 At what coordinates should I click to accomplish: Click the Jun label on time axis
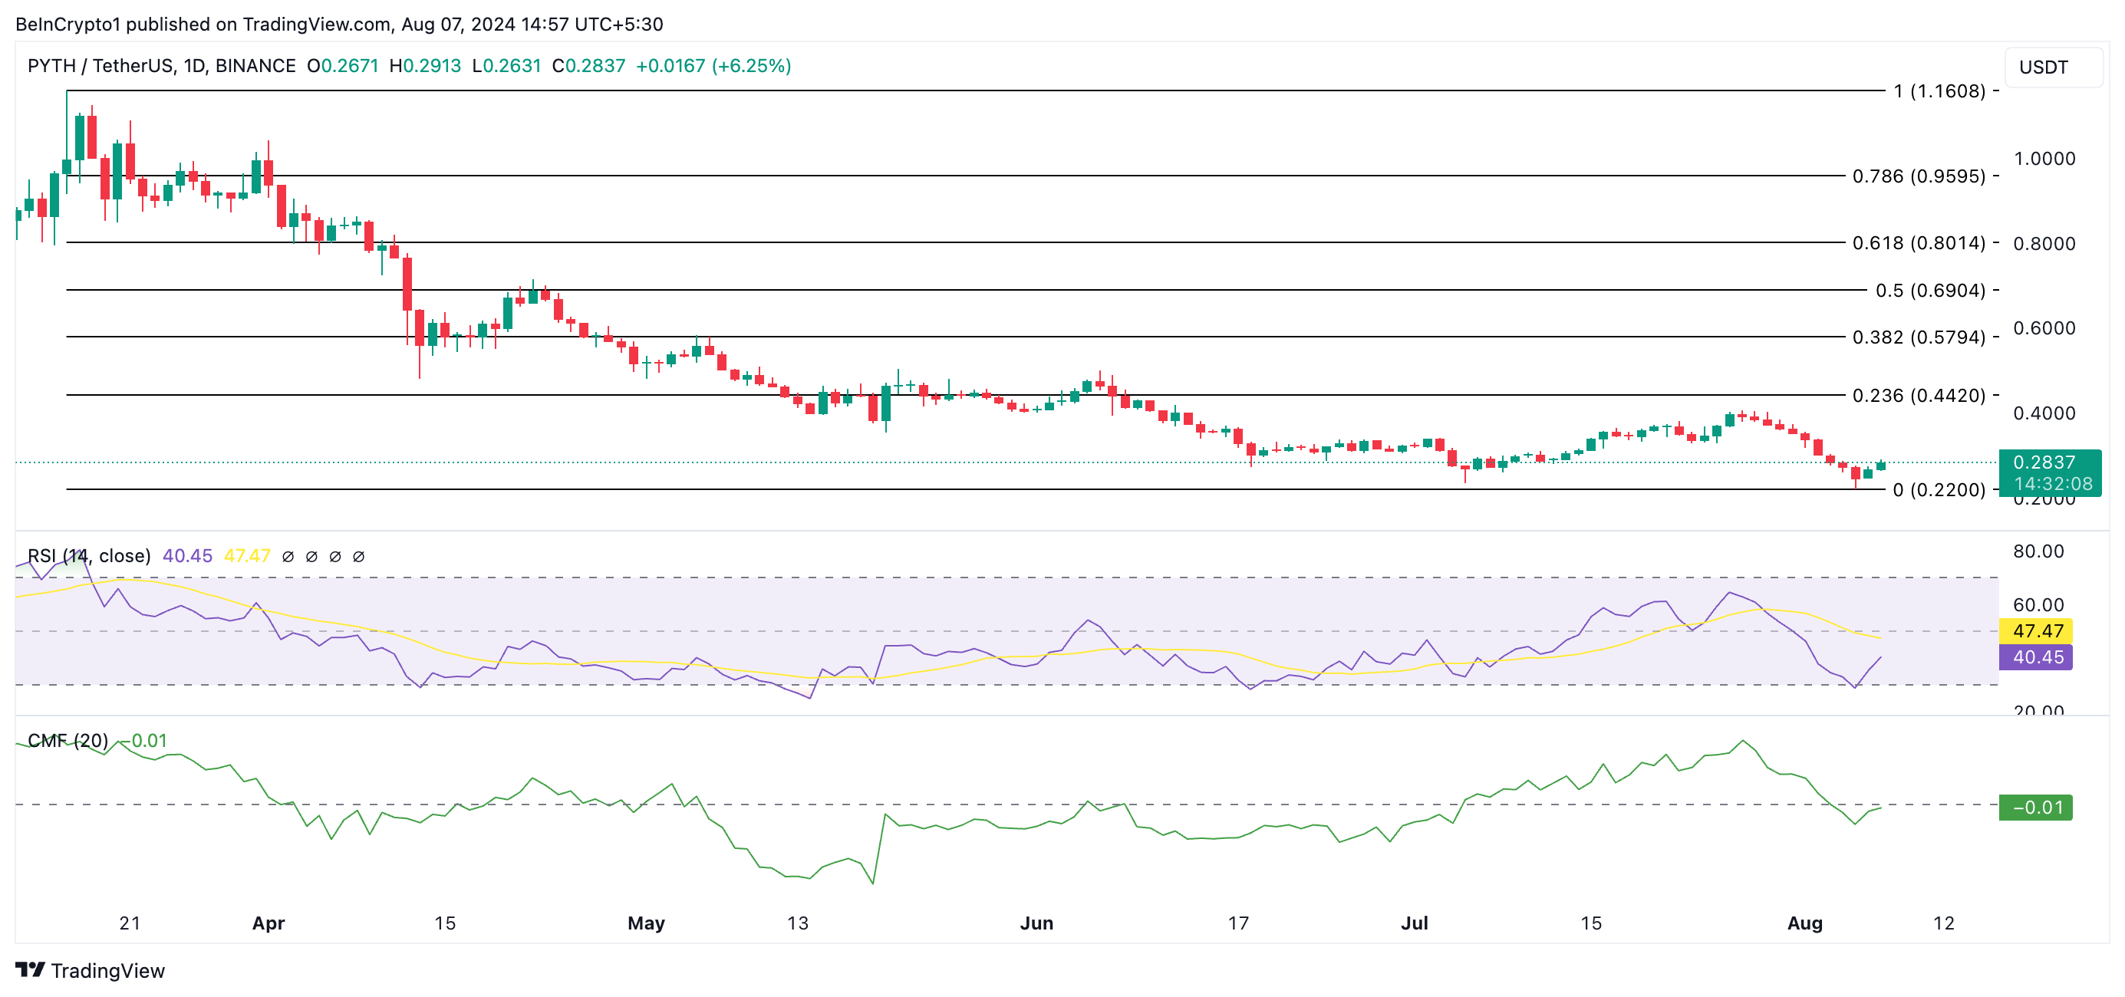[1036, 923]
